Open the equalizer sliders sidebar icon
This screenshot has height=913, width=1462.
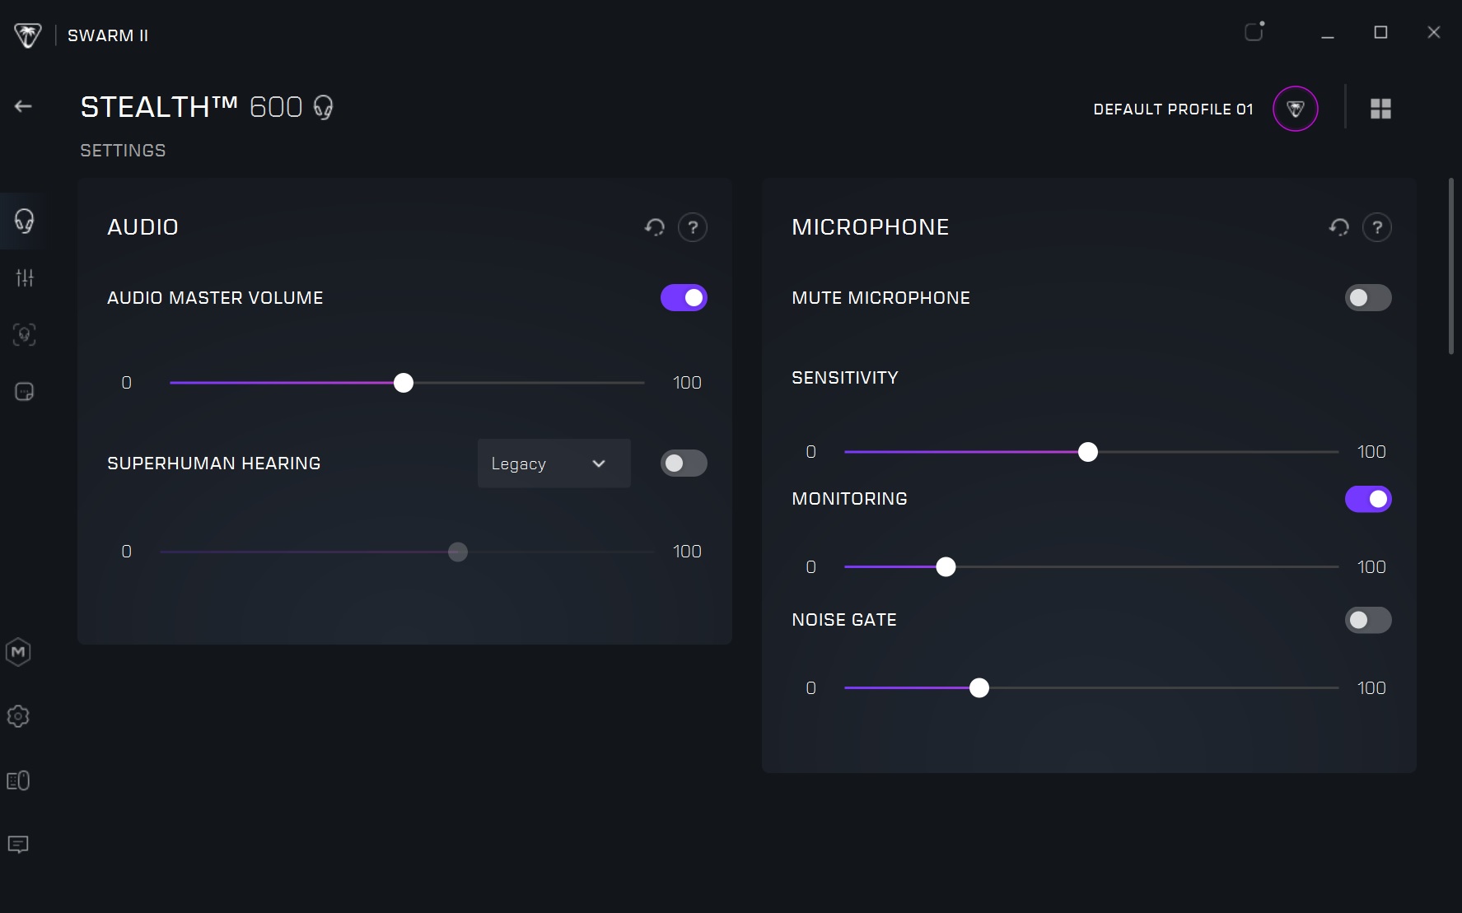click(25, 278)
